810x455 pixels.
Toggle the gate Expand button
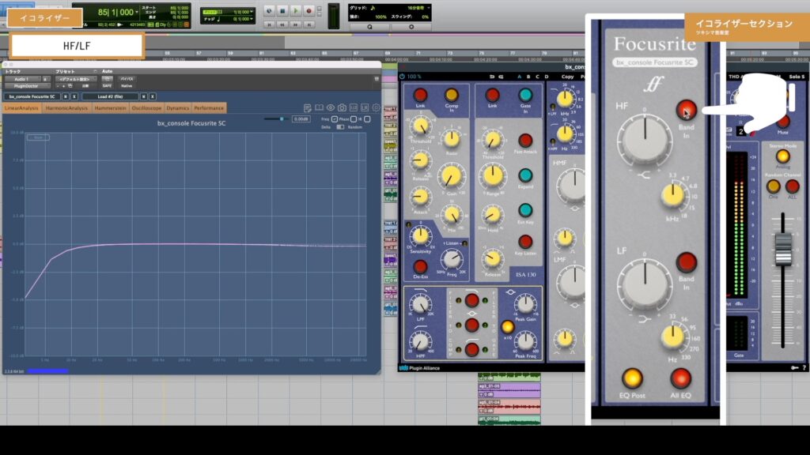tap(525, 175)
